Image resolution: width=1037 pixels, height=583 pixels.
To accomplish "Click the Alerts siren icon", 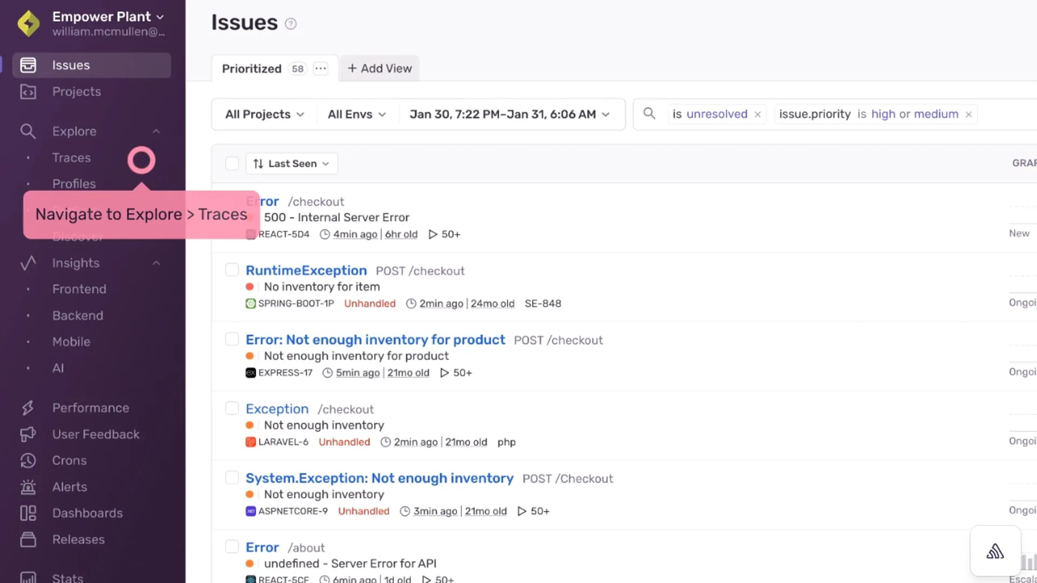I will [28, 487].
